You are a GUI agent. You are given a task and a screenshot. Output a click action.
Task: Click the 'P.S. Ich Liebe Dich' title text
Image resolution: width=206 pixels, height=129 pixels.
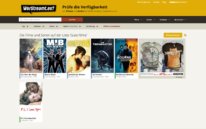pos(28,118)
